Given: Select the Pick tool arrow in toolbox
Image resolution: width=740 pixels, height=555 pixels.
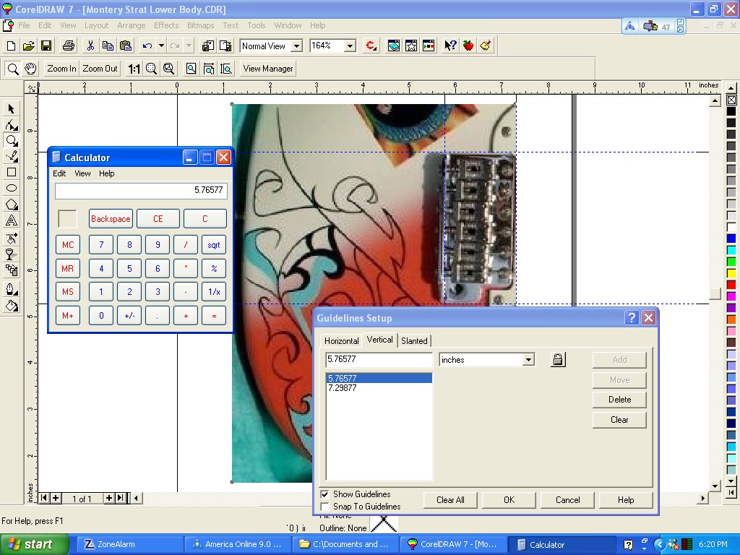Looking at the screenshot, I should click(12, 109).
